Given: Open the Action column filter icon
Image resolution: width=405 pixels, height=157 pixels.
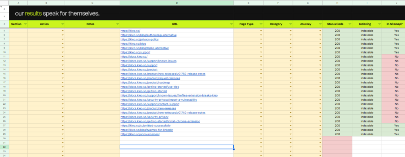Looking at the screenshot, I should pos(63,24).
